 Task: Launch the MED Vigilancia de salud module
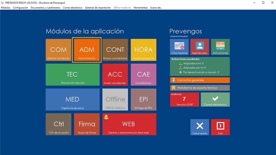pos(72,99)
